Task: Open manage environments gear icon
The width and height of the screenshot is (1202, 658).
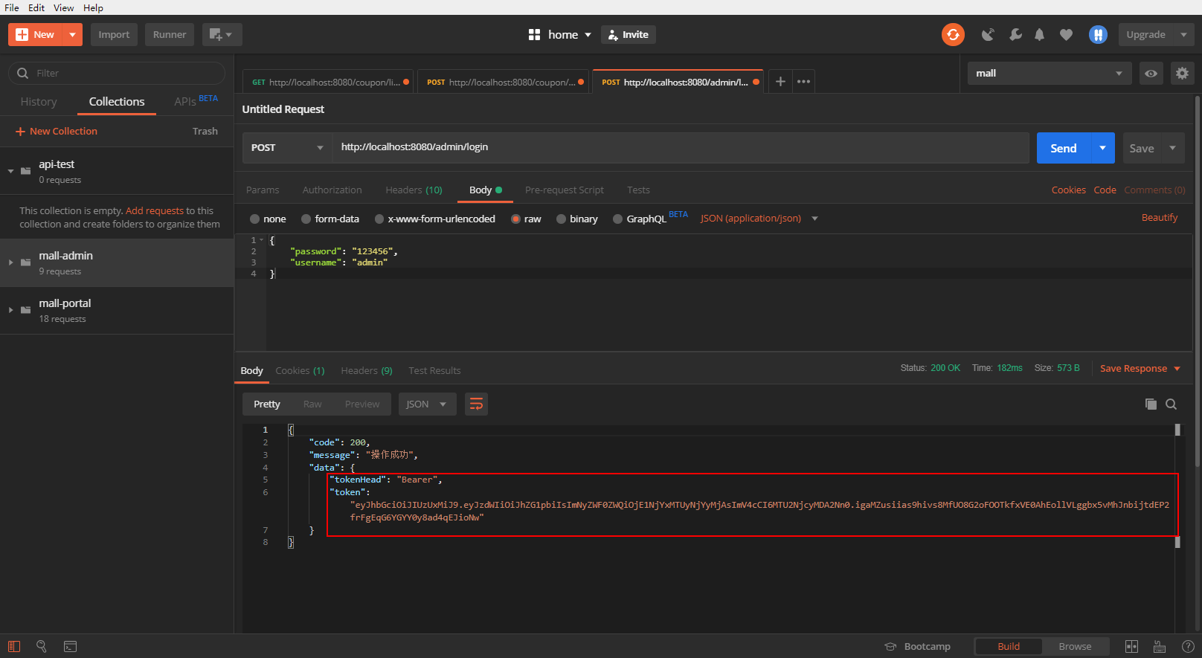Action: pyautogui.click(x=1182, y=74)
